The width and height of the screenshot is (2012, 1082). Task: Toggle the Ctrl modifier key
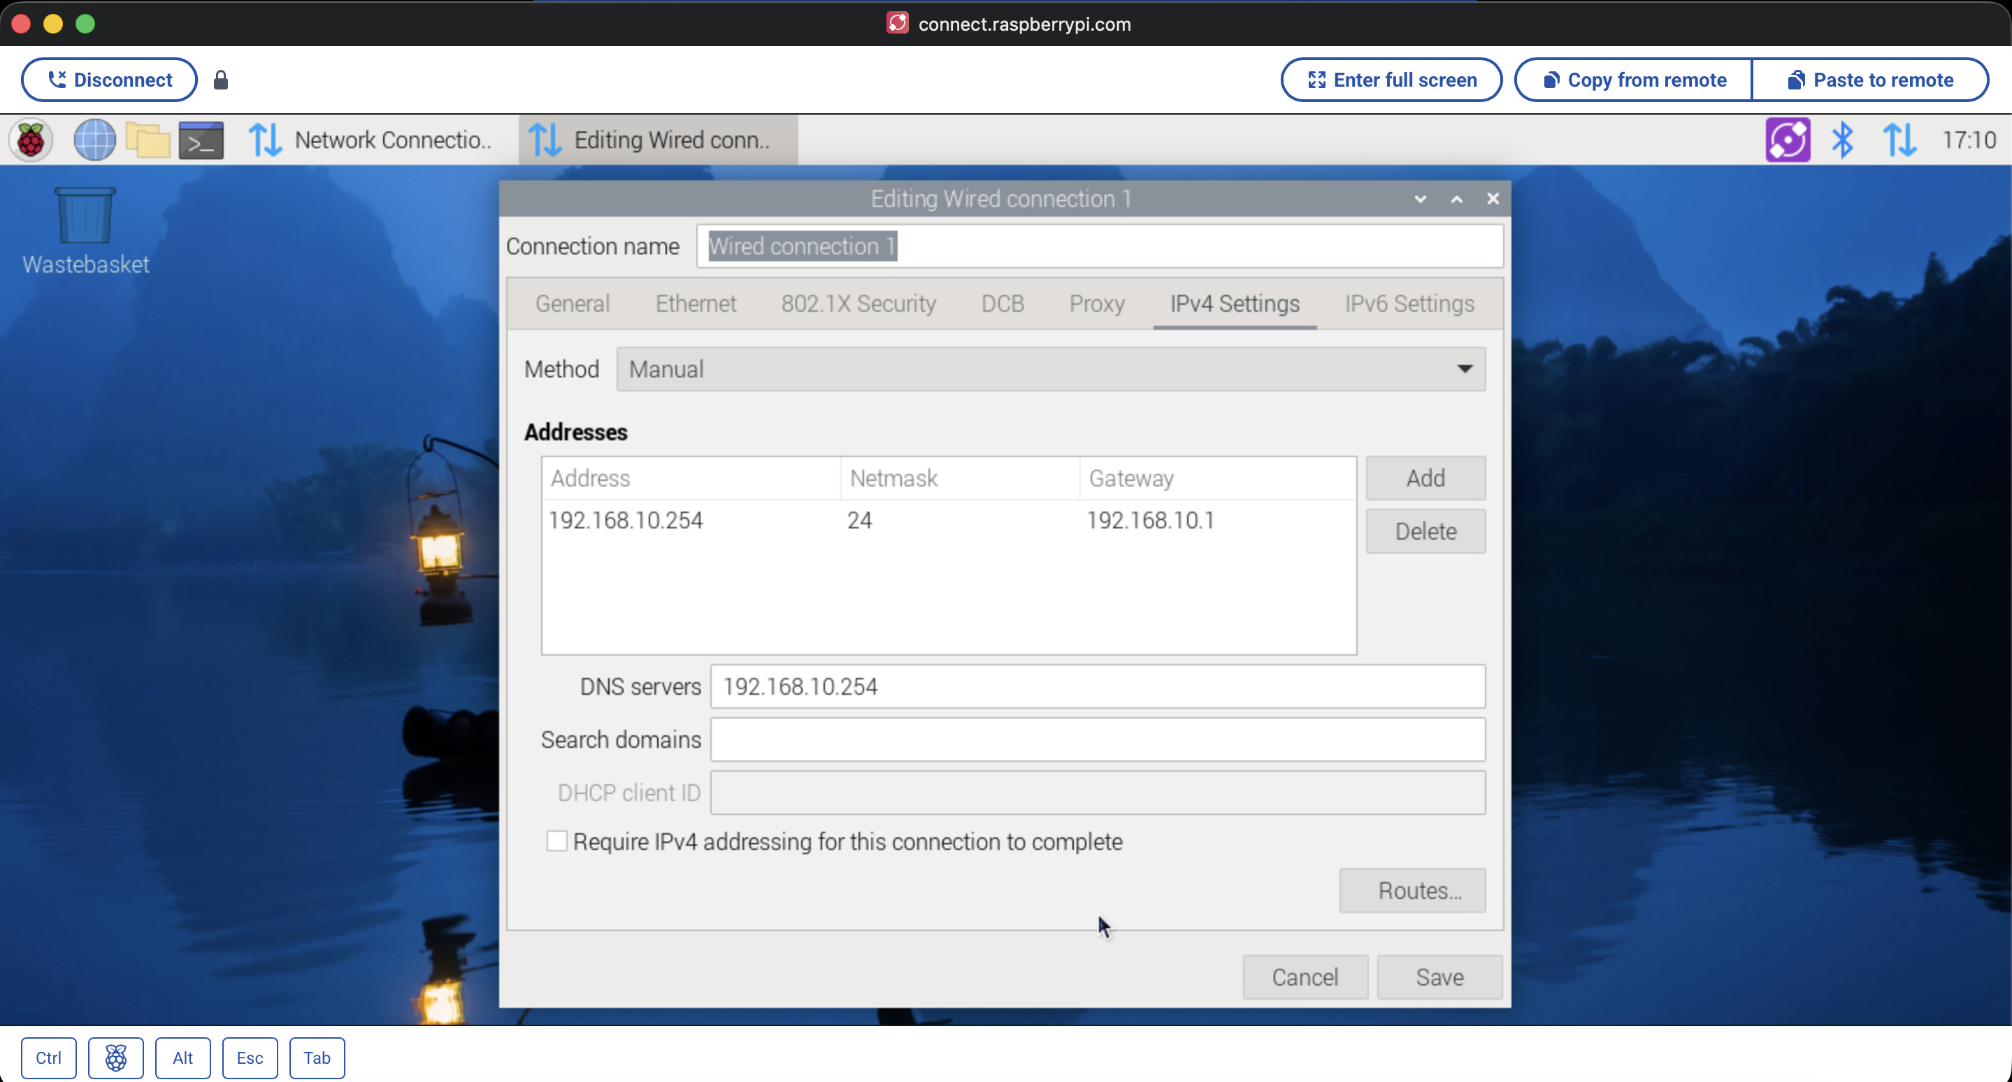48,1058
